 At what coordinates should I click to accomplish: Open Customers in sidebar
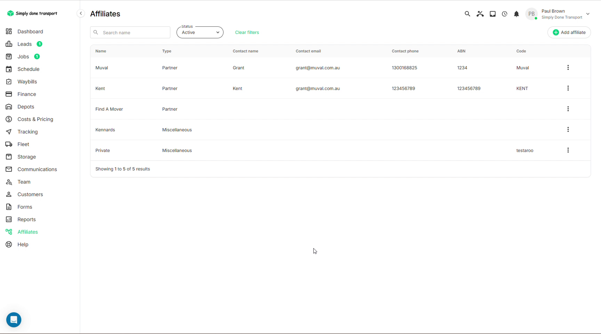[x=30, y=194]
